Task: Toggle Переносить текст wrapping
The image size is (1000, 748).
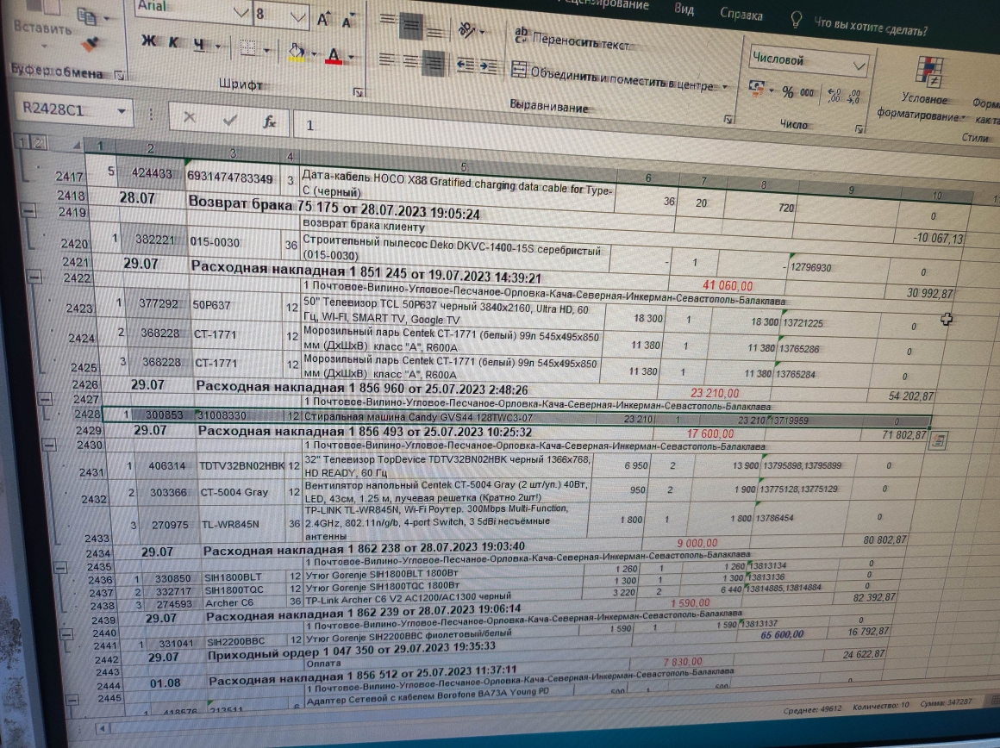Action: [x=572, y=41]
